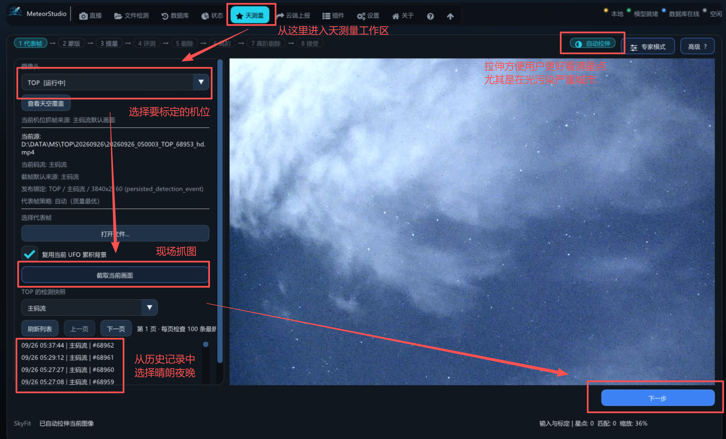Select snapshot row #68962
Image resolution: width=726 pixels, height=439 pixels.
pos(68,345)
